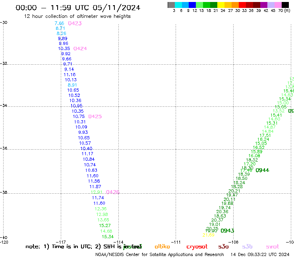This screenshot has width=294, height=258.
Task: Click the wave height value '10.09'
Action: [x=81, y=127]
